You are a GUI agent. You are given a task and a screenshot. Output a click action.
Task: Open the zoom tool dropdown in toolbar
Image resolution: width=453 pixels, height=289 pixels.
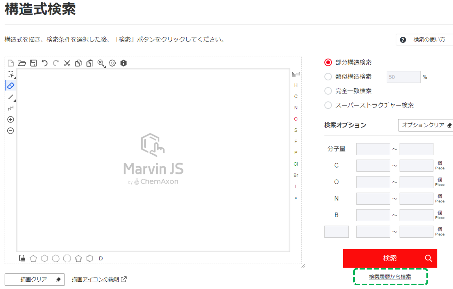pos(102,64)
